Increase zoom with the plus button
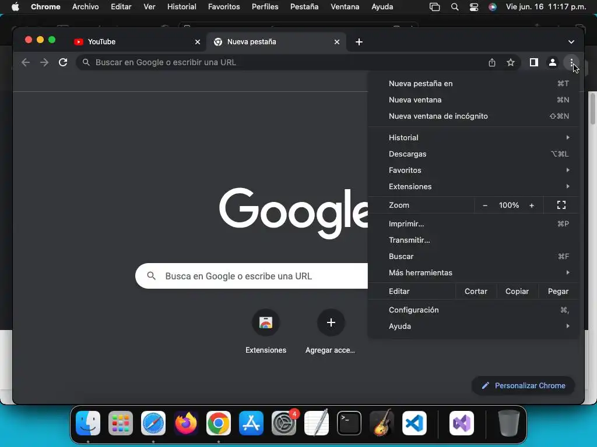 click(x=532, y=205)
